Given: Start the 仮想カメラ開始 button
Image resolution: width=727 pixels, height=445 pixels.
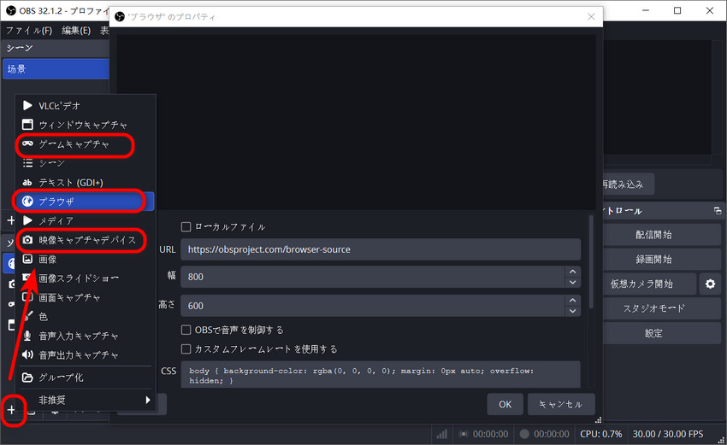Looking at the screenshot, I should click(x=649, y=284).
